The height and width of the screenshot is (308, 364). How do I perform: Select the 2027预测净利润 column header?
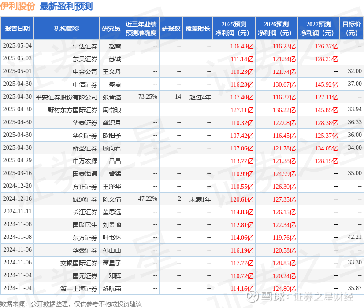[319, 28]
